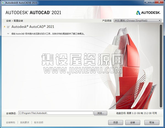Click the vertical scrollbar on the right

tap(161, 66)
